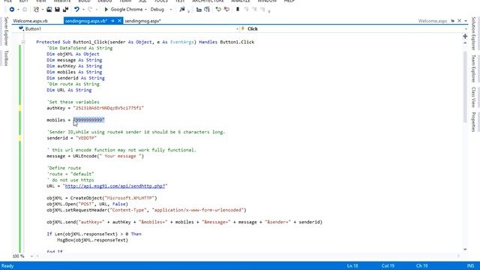Click the vertical scrollbar down arrow
The image size is (480, 270).
[465, 250]
